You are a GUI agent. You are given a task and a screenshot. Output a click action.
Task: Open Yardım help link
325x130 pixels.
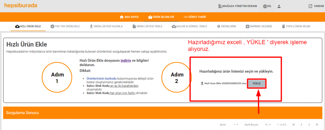[316, 6]
